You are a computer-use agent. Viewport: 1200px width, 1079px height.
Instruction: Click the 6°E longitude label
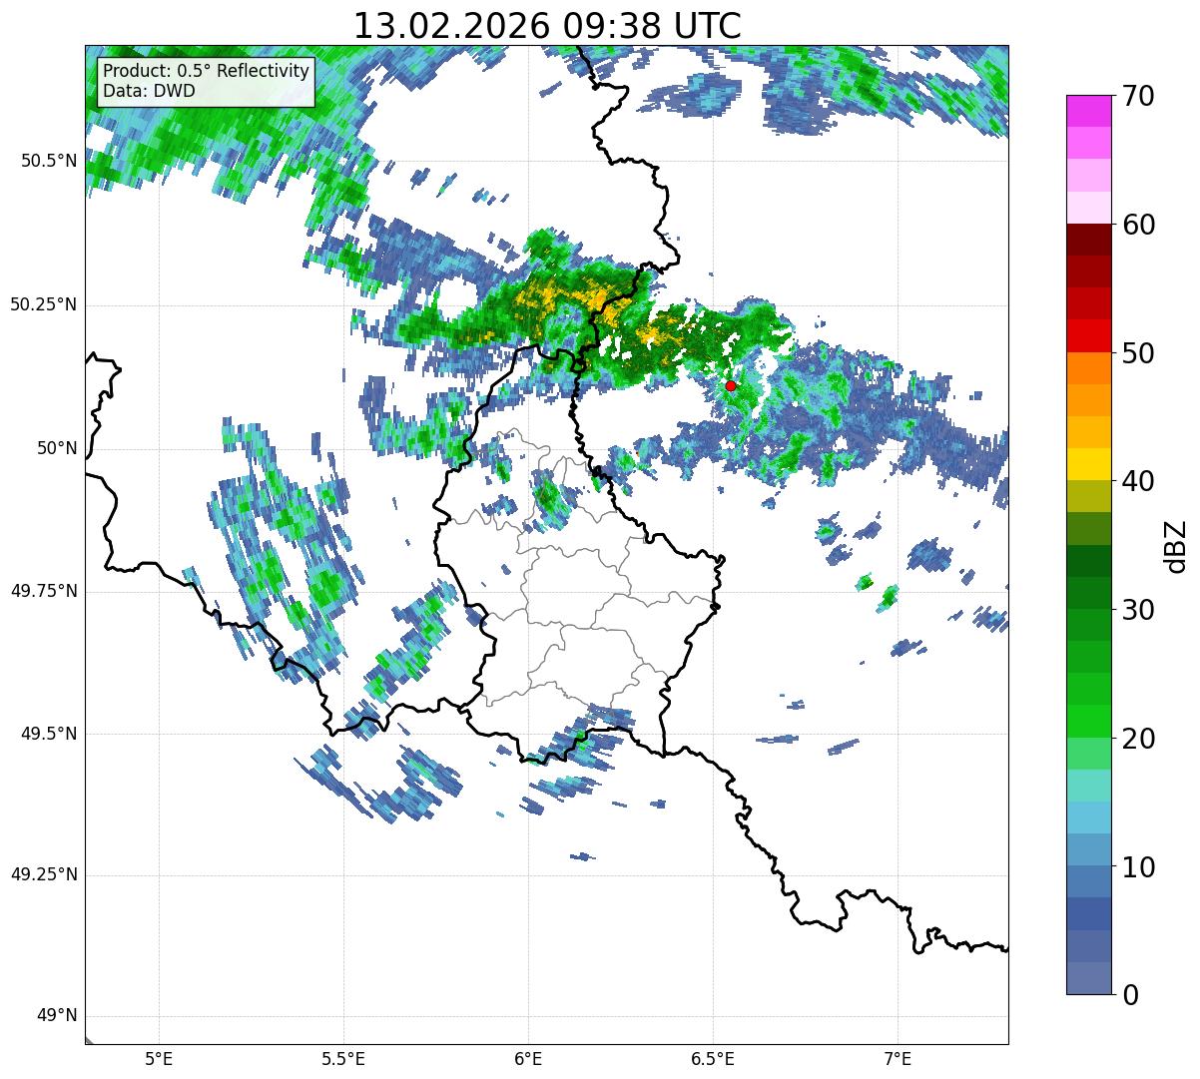tap(528, 1058)
